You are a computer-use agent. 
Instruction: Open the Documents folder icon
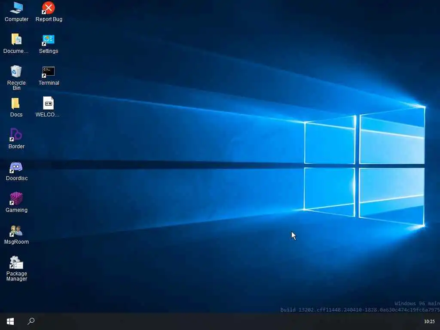[16, 43]
